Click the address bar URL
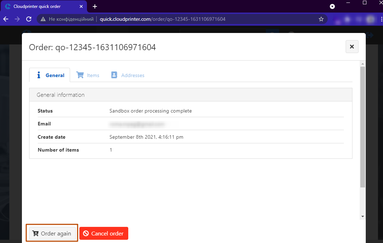The width and height of the screenshot is (383, 243). pyautogui.click(x=162, y=19)
